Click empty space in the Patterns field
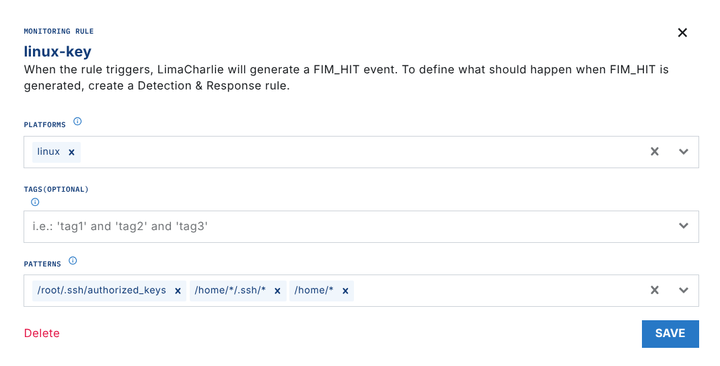 498,291
